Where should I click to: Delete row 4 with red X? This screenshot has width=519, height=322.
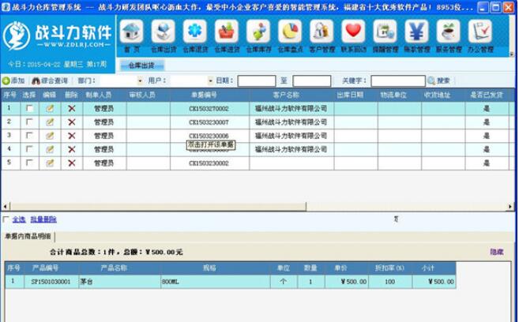72,149
